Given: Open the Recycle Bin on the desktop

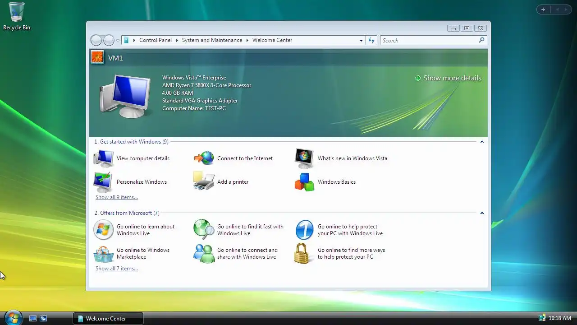Looking at the screenshot, I should point(17,16).
